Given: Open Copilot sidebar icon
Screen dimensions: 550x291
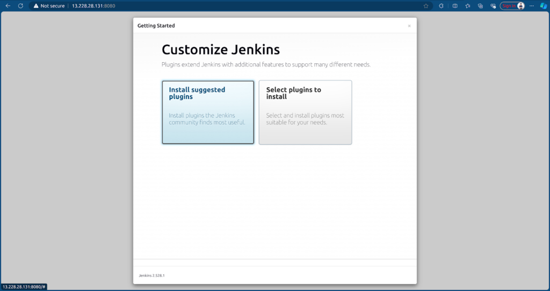Looking at the screenshot, I should click(543, 6).
